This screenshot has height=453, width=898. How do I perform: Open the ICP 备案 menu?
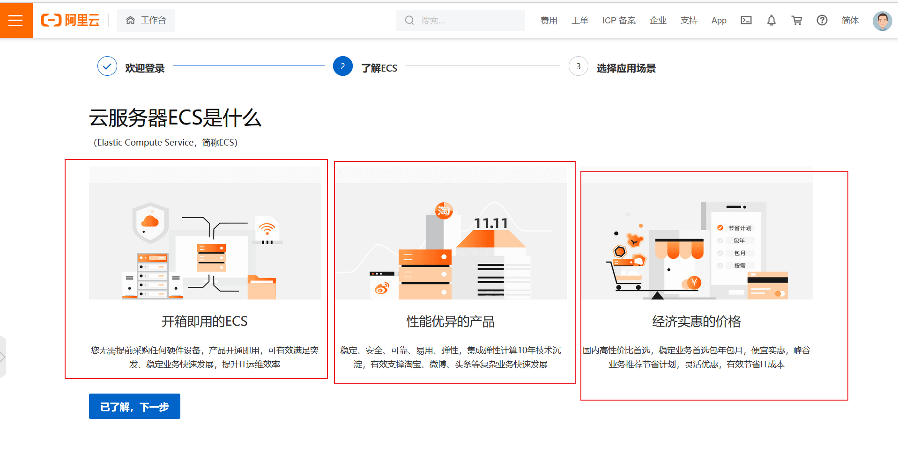[x=619, y=20]
